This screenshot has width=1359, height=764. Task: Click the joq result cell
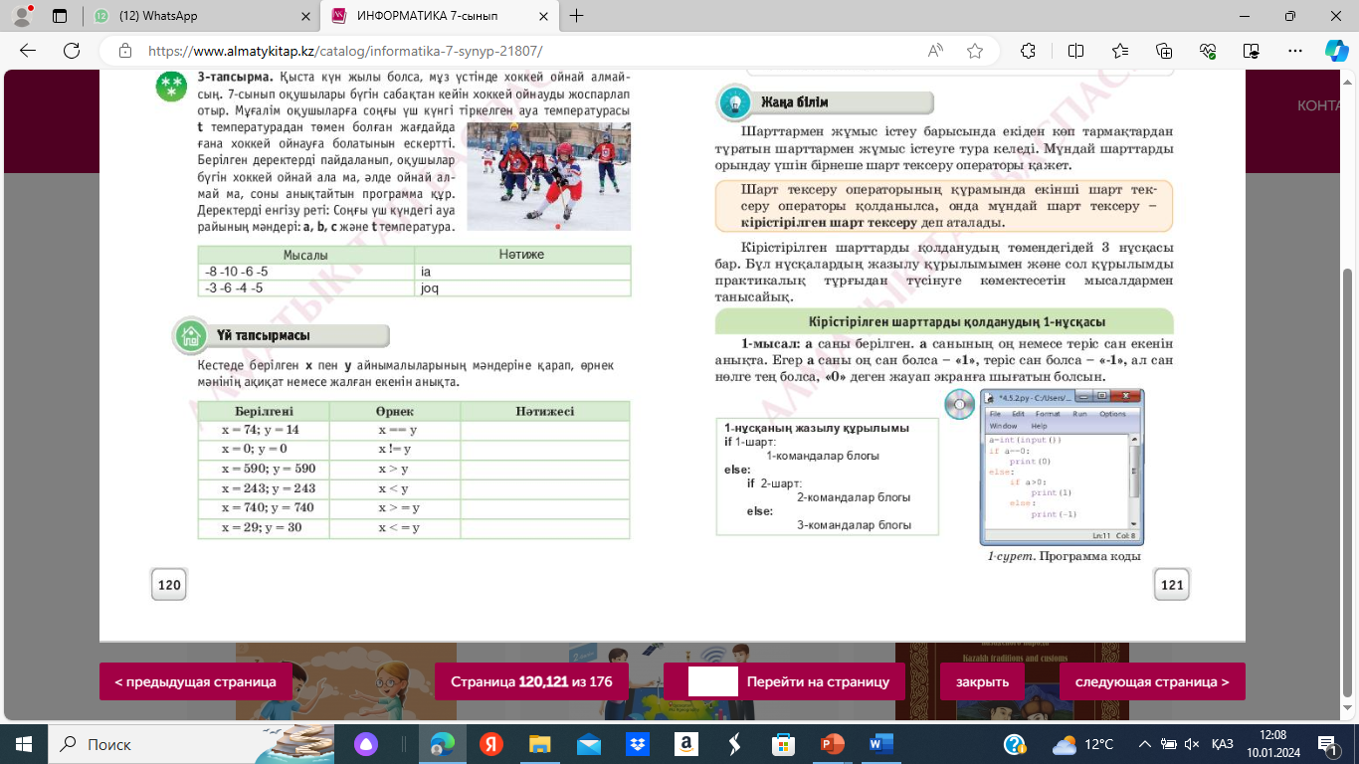522,288
